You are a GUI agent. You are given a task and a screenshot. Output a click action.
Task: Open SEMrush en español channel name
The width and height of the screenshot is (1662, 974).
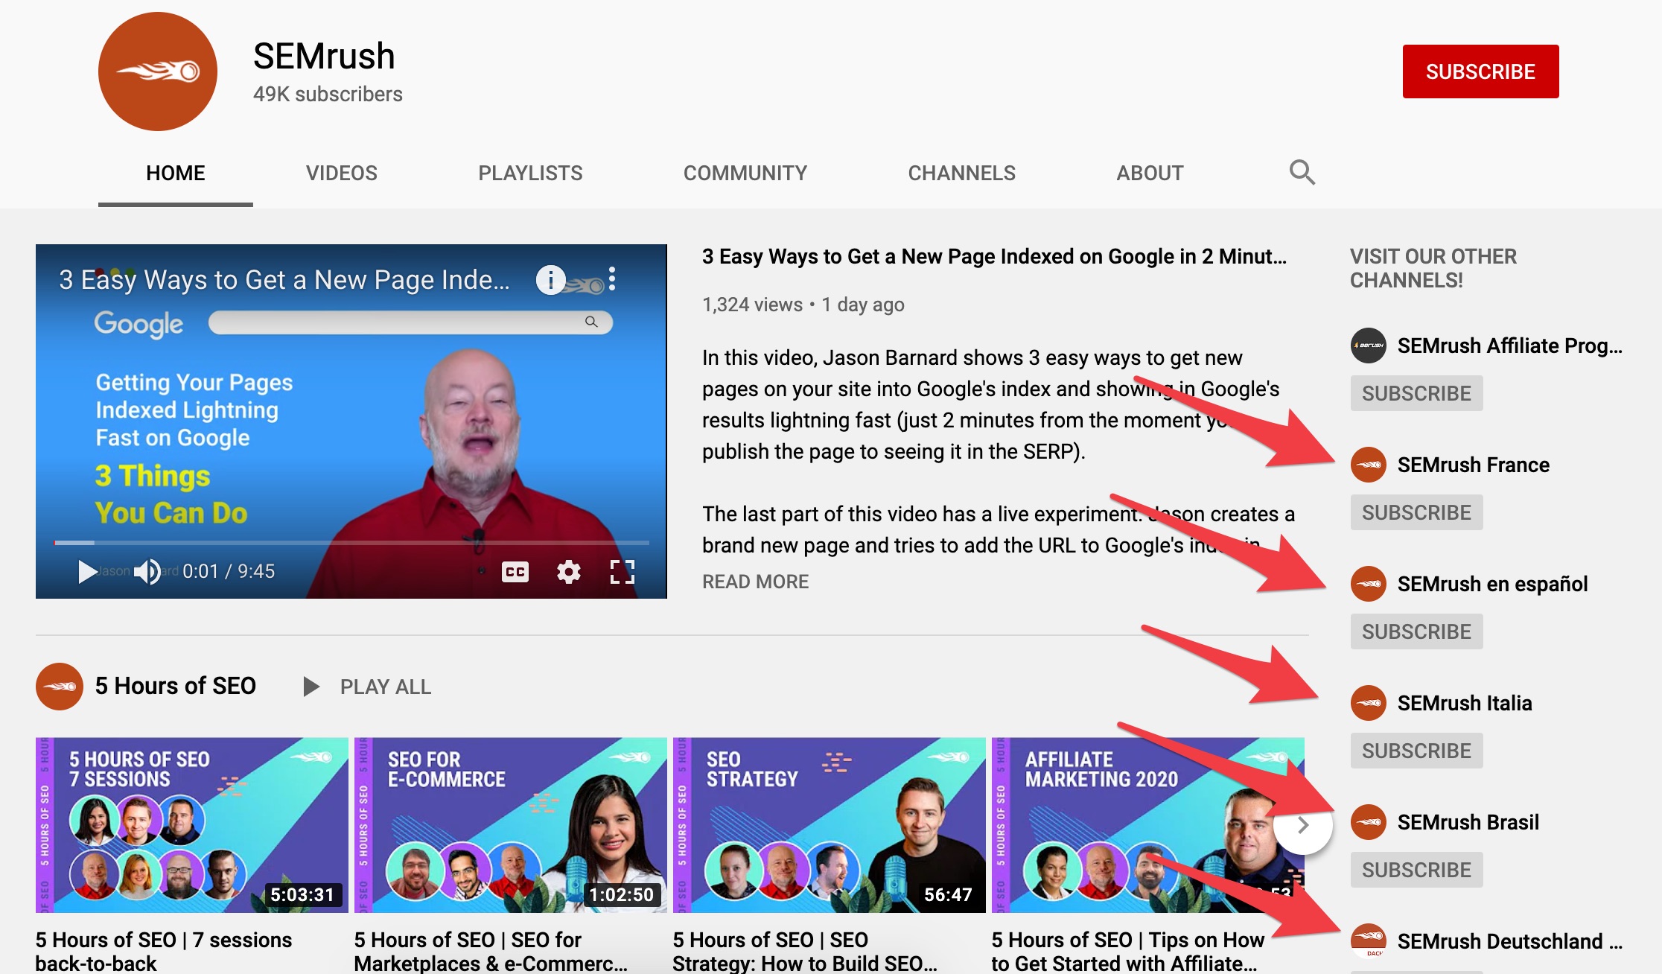click(1492, 584)
